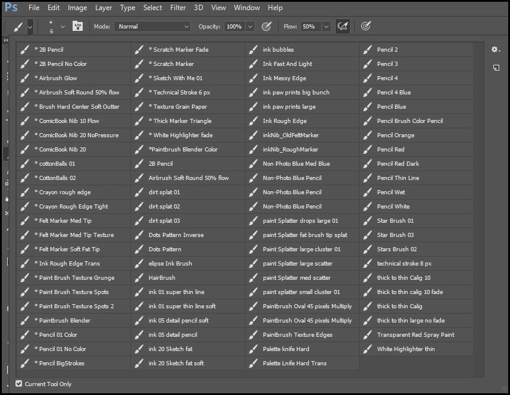Screen dimensions: 510x395
Task: Click brush icon beside * Paintbrush Blender
Action: 25,320
